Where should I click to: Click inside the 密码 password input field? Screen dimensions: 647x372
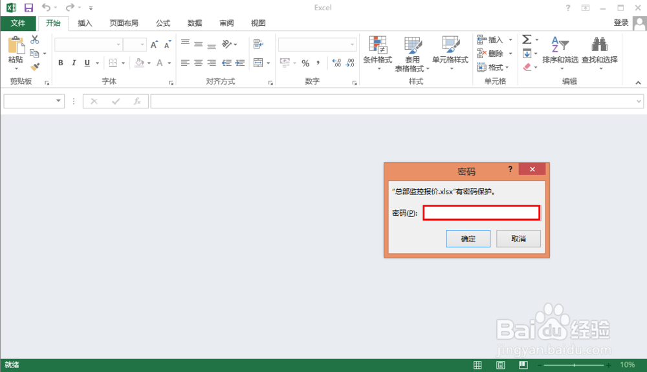(481, 212)
